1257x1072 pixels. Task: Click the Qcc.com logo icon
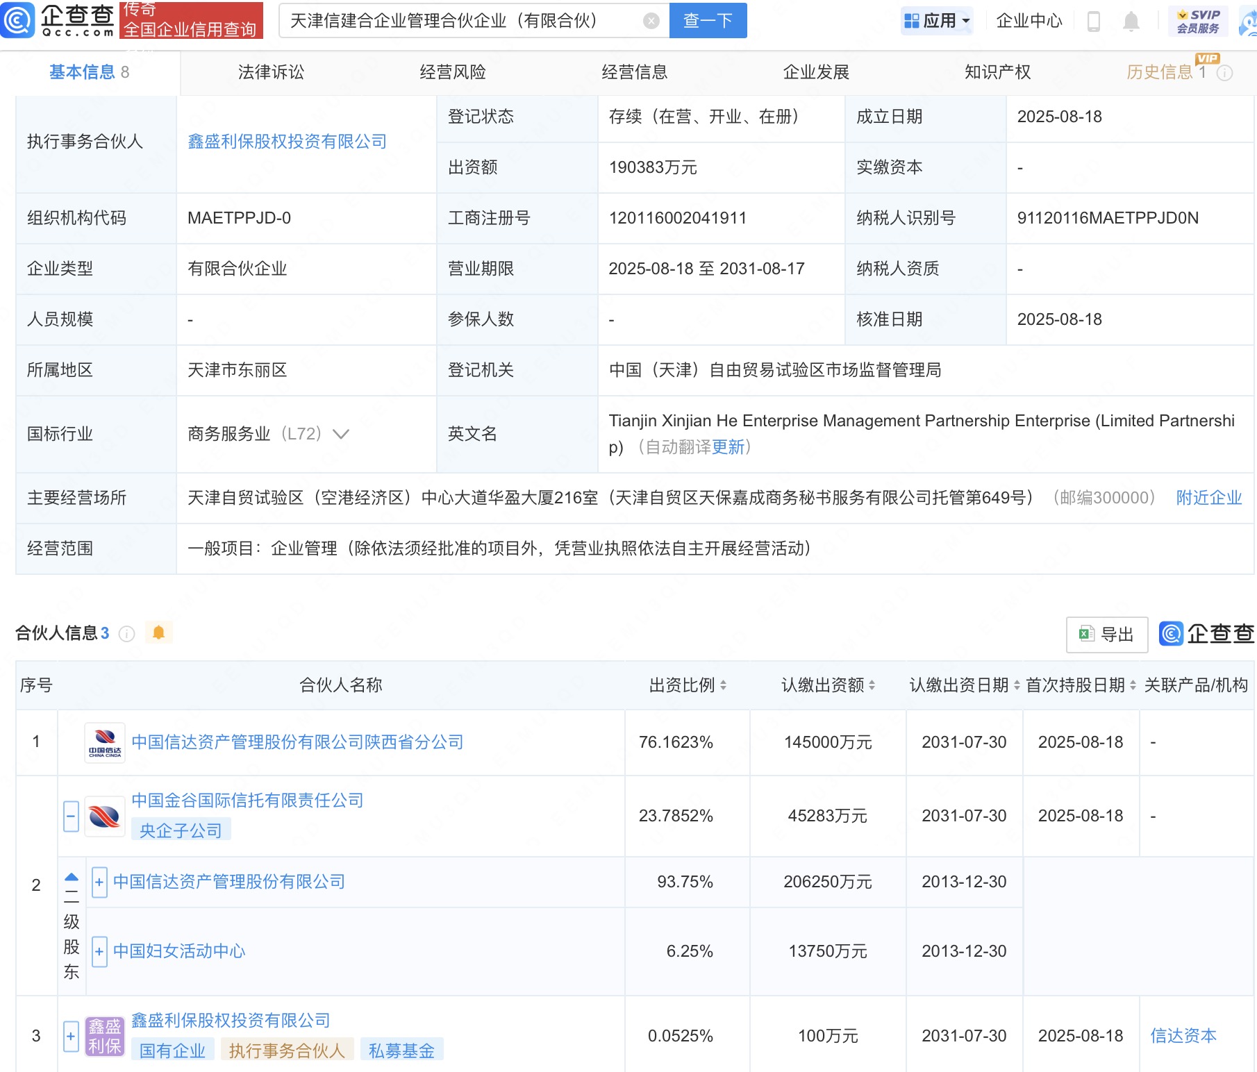(x=18, y=20)
